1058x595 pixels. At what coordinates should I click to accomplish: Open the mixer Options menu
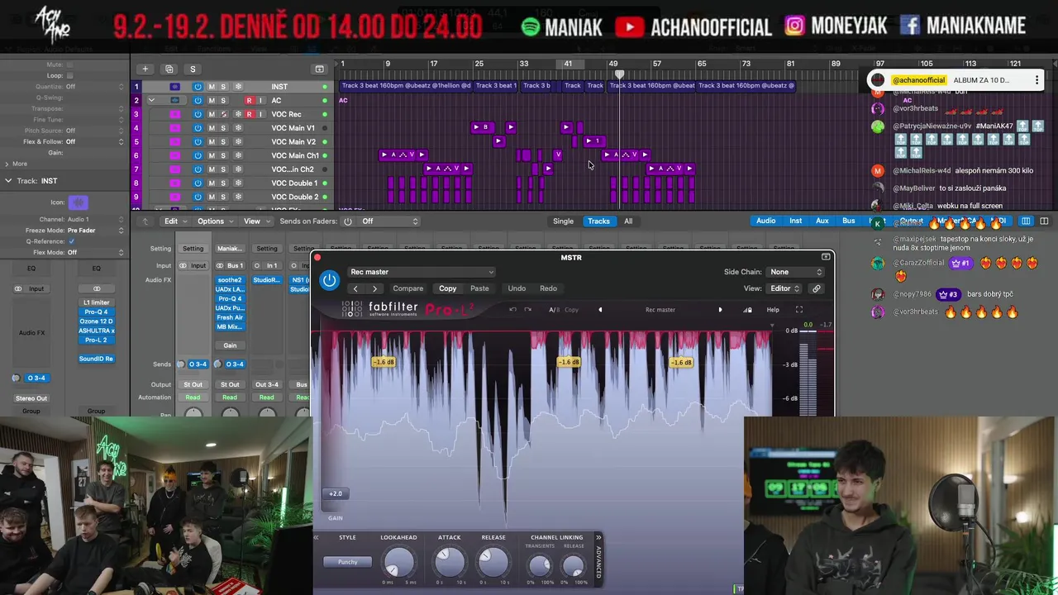click(x=214, y=221)
